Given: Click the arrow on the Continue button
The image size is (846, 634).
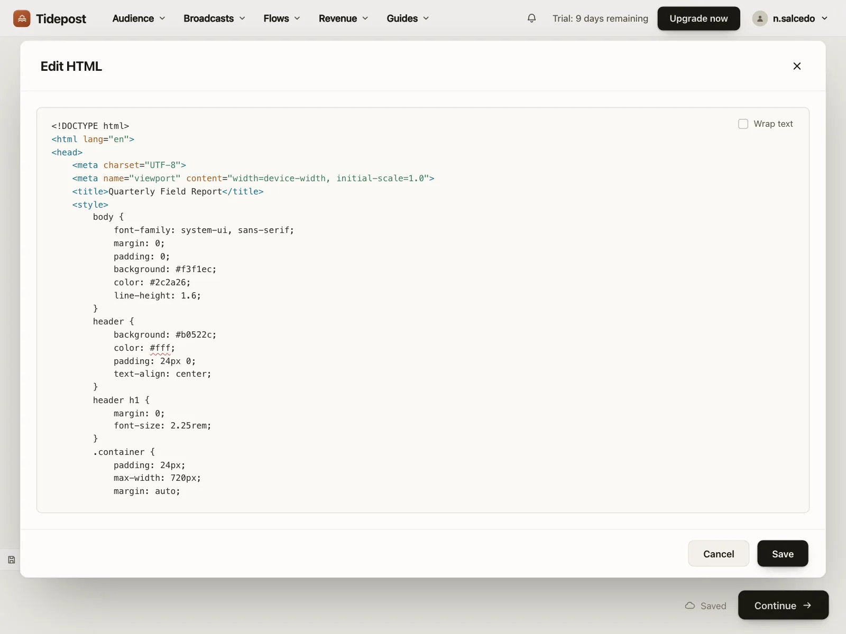Looking at the screenshot, I should (x=807, y=605).
